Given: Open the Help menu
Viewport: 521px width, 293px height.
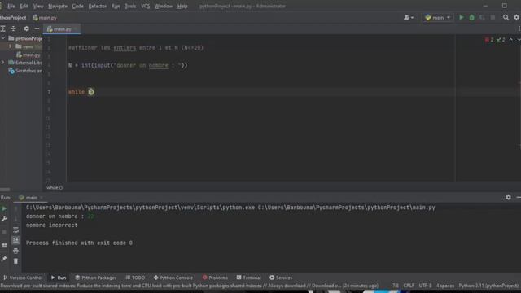Looking at the screenshot, I should [182, 6].
